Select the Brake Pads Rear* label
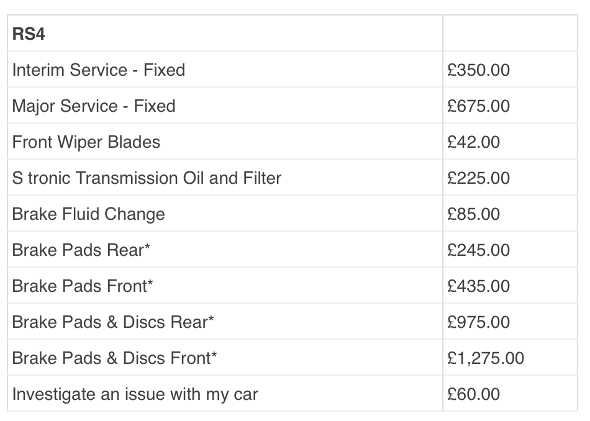The width and height of the screenshot is (590, 421). click(x=81, y=250)
